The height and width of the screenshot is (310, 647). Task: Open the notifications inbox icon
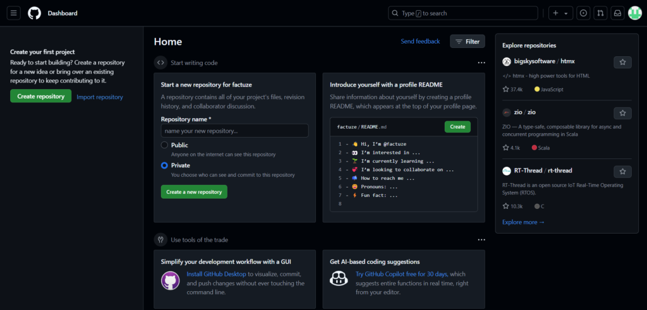coord(617,13)
